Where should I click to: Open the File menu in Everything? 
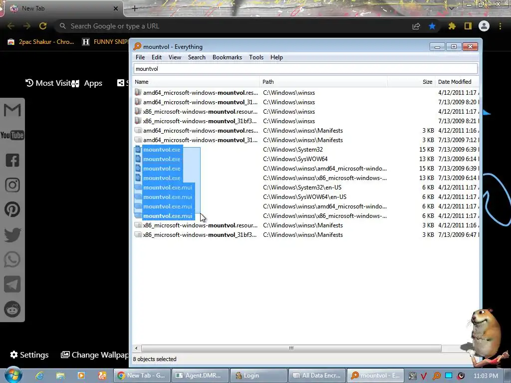click(140, 57)
